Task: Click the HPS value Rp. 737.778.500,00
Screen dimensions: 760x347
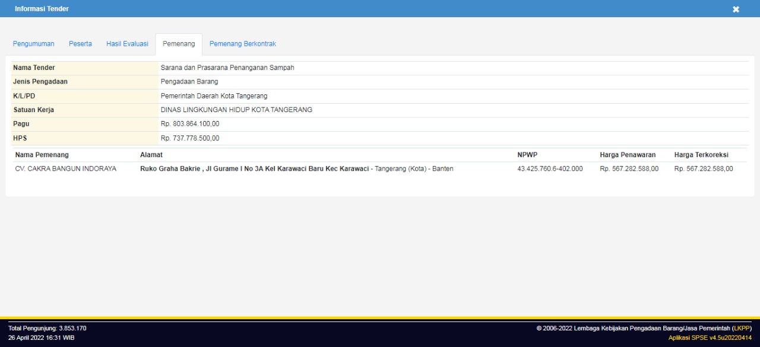Action: tap(190, 138)
